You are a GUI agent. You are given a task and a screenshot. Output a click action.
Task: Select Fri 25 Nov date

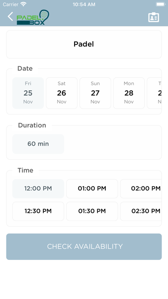[x=28, y=93]
